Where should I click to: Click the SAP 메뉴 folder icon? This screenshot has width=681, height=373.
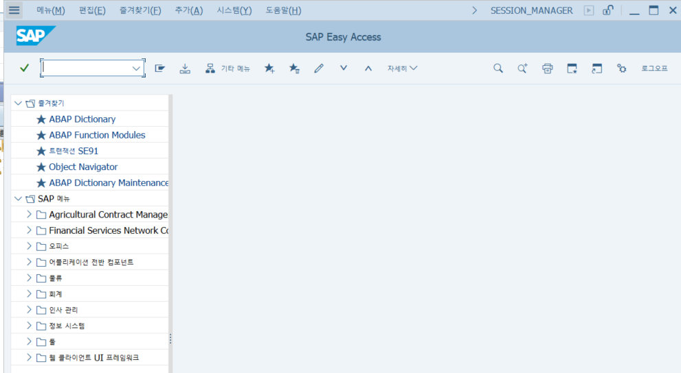coord(30,199)
